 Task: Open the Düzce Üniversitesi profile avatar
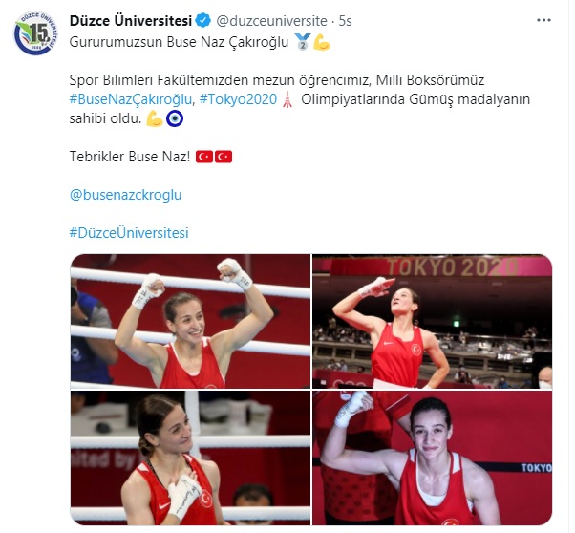tap(35, 33)
